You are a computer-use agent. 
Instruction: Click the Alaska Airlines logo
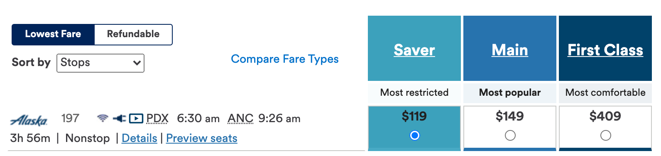(x=29, y=120)
